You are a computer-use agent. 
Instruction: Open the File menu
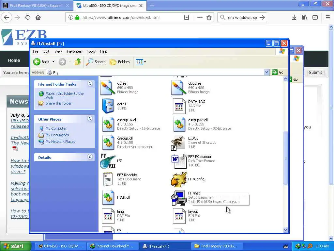pyautogui.click(x=36, y=51)
